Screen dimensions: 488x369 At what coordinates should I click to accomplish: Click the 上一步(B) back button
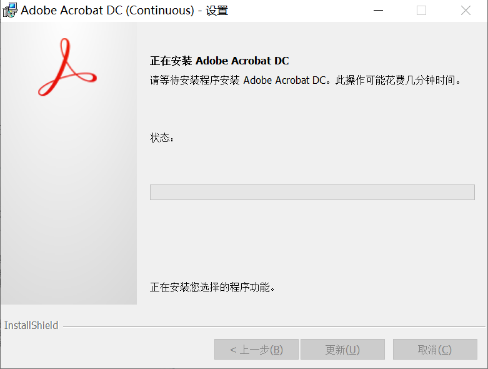tap(256, 350)
